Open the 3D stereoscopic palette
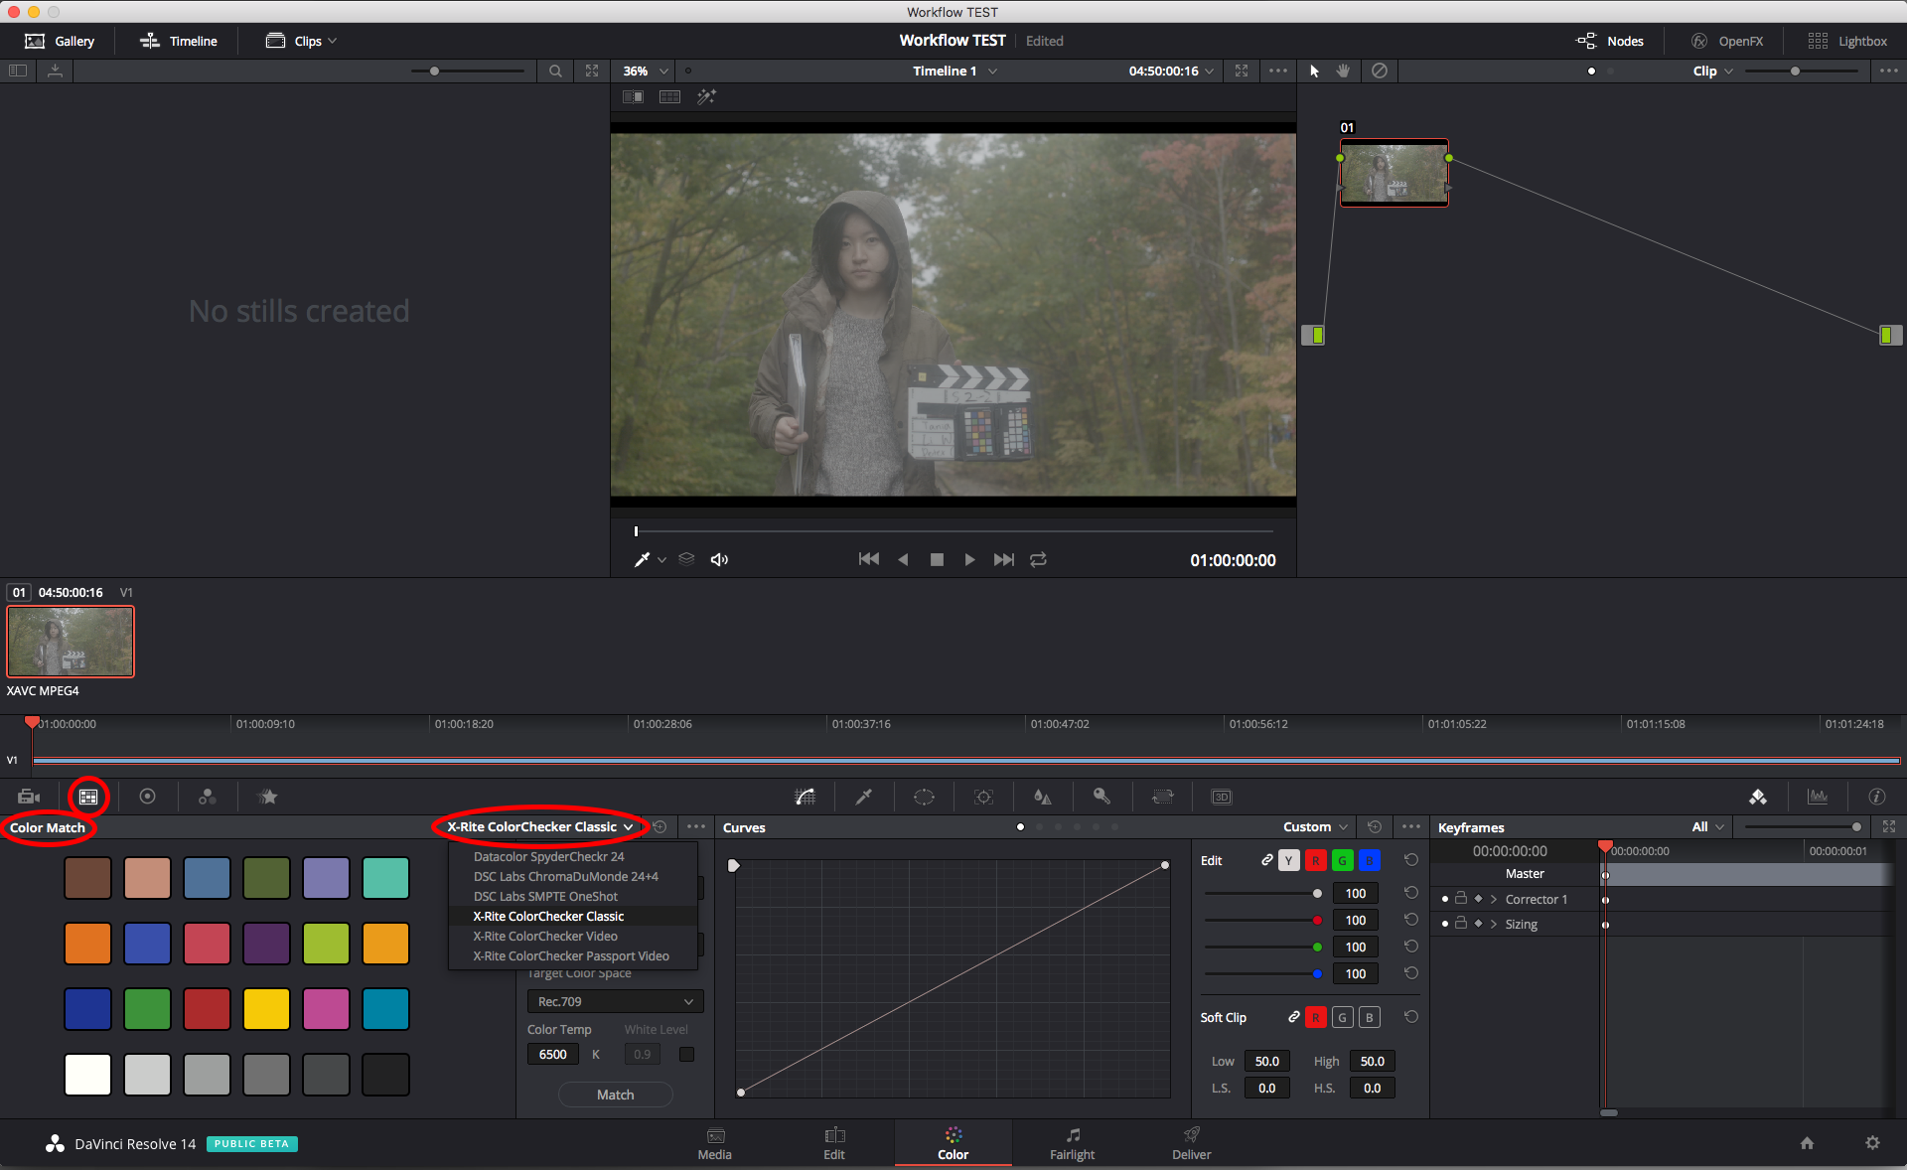Screen dimensions: 1907x1170 [x=1222, y=797]
